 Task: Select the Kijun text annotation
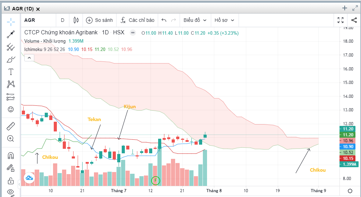[x=130, y=106]
